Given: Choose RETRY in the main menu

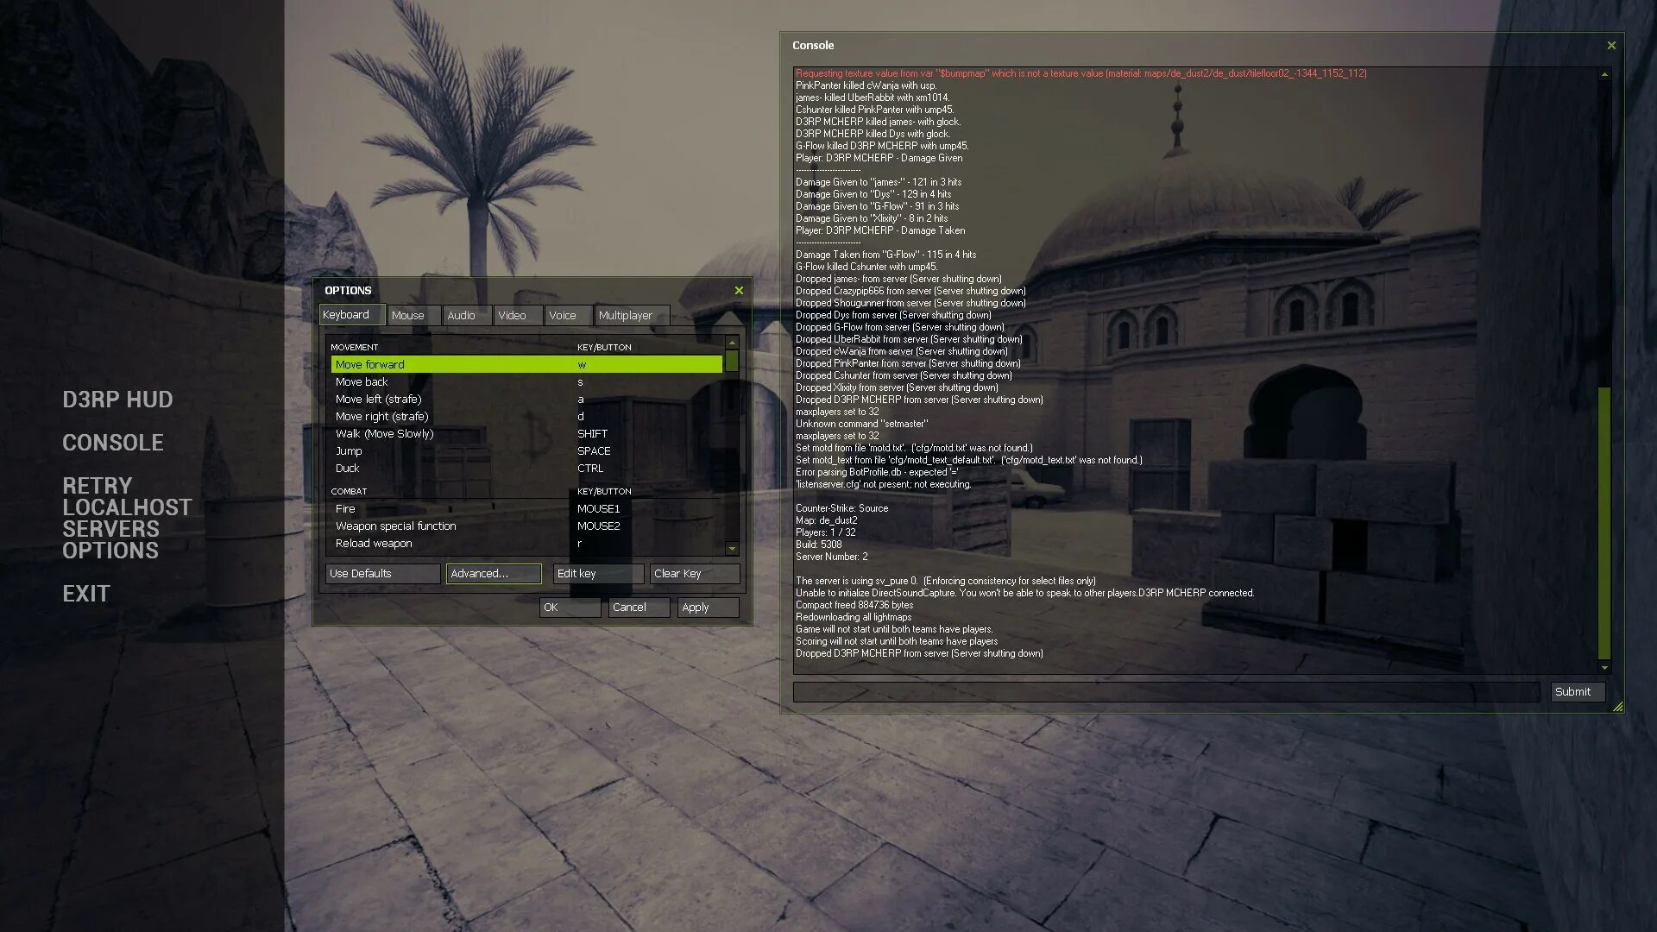Looking at the screenshot, I should [x=98, y=485].
